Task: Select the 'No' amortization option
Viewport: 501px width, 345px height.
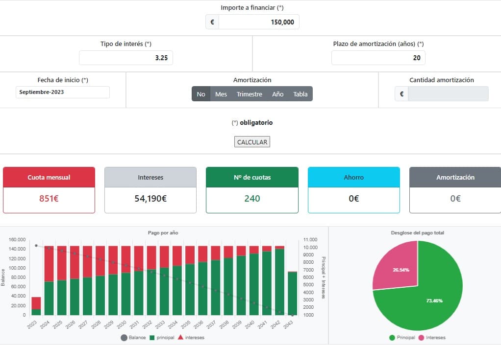Action: pyautogui.click(x=200, y=94)
